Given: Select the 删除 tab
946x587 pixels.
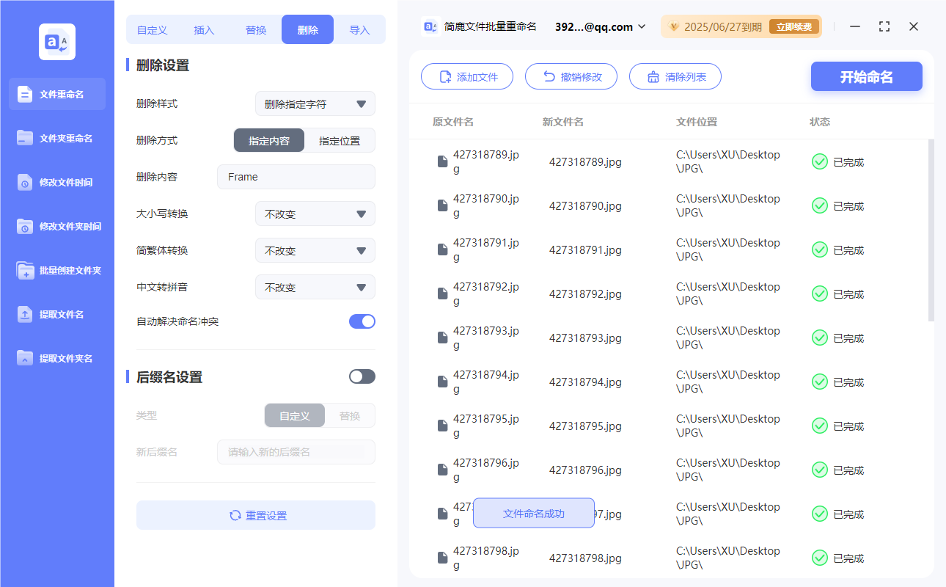Looking at the screenshot, I should coord(307,30).
